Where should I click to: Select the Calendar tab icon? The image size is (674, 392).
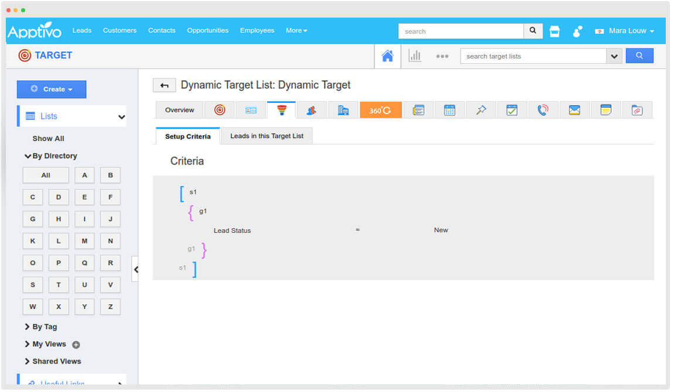(450, 110)
